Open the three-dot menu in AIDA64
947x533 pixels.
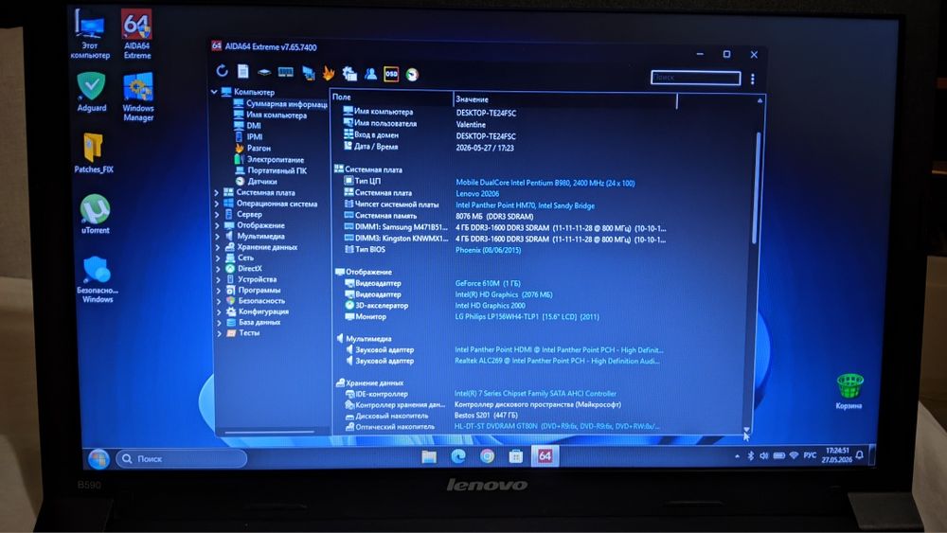(x=753, y=80)
